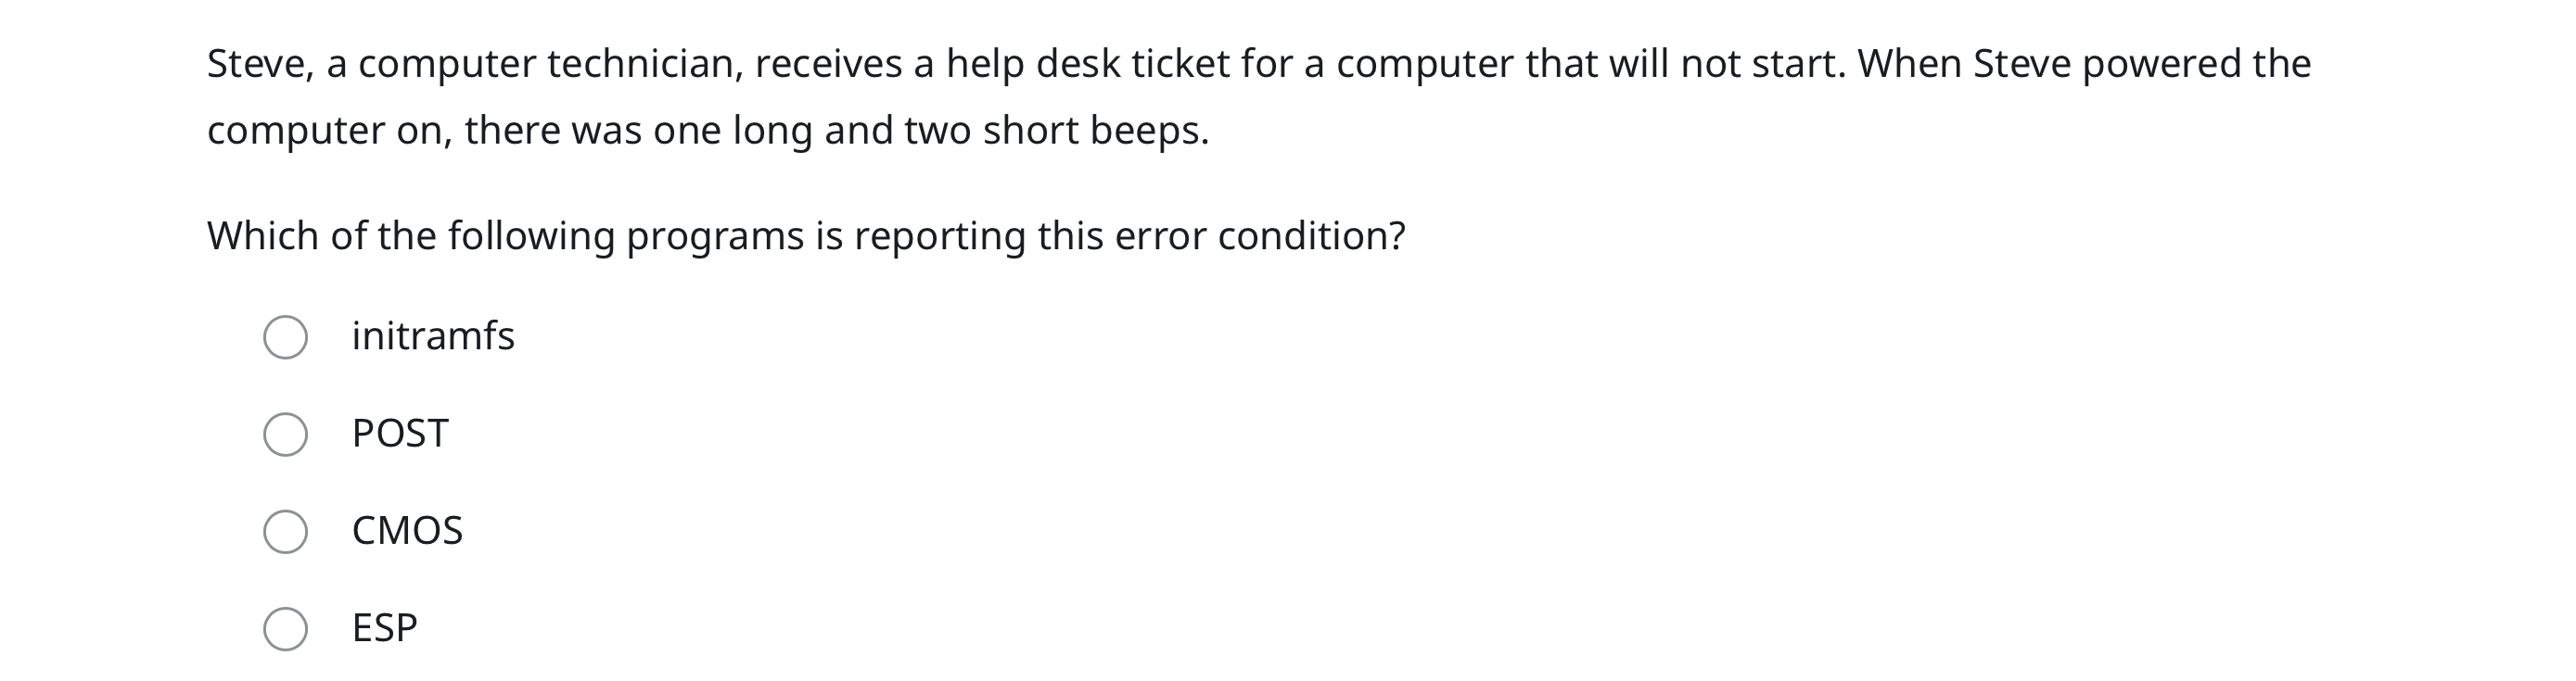Click the ESP answer label text
The height and width of the screenshot is (681, 2576).
click(385, 629)
